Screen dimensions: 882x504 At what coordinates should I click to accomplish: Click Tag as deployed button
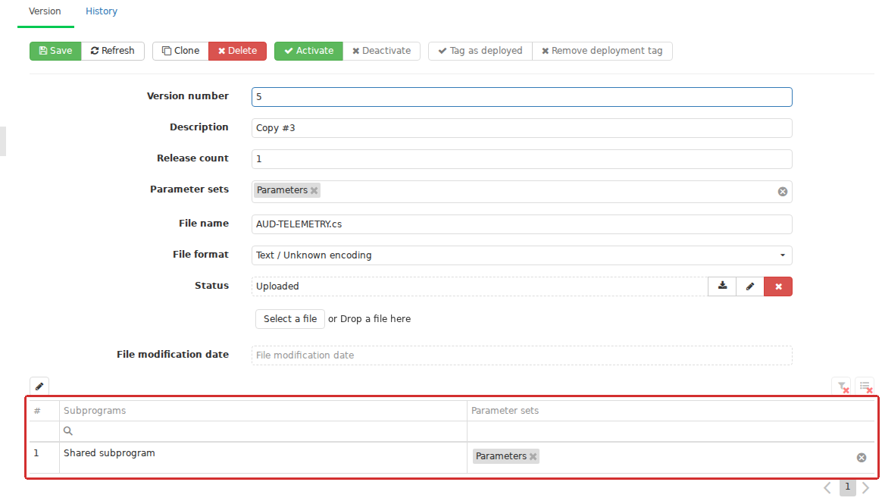[x=480, y=51]
